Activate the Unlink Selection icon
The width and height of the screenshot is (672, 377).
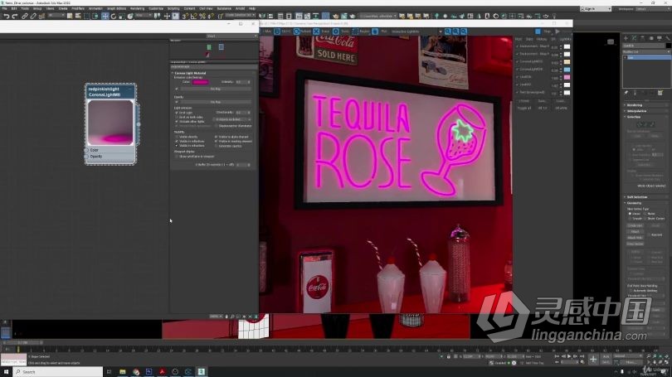pos(33,17)
